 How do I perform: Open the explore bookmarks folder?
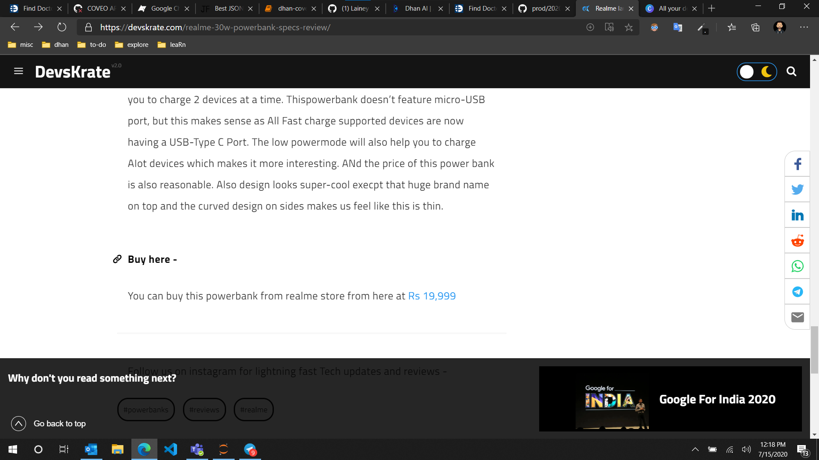132,45
